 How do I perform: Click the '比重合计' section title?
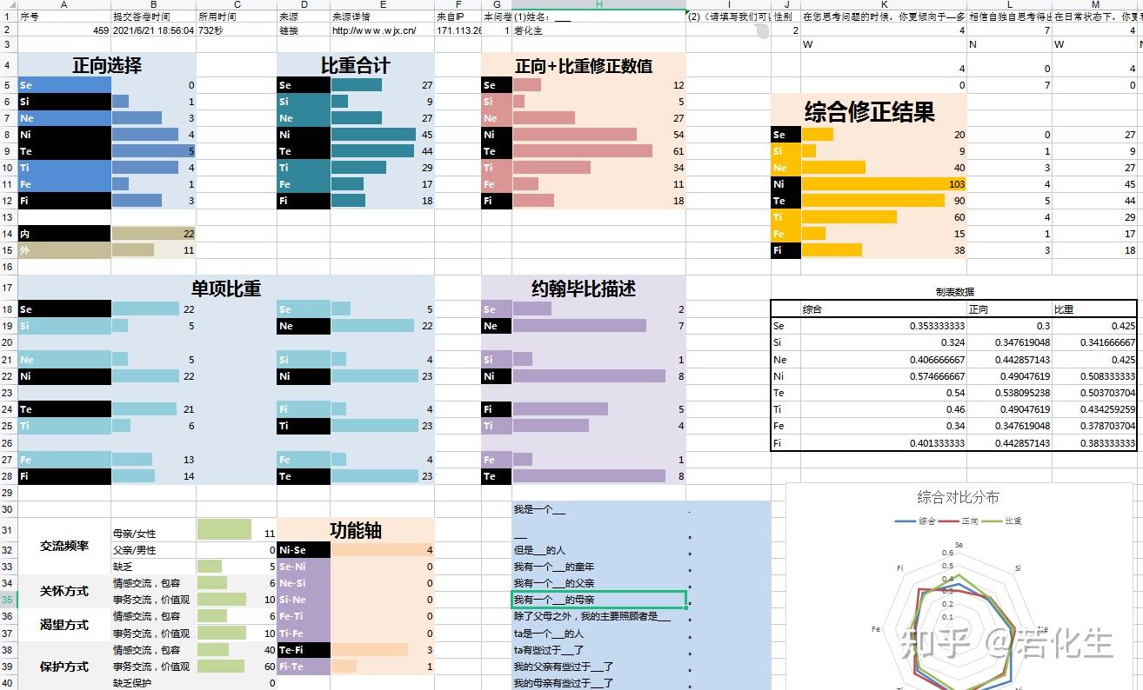click(x=355, y=65)
